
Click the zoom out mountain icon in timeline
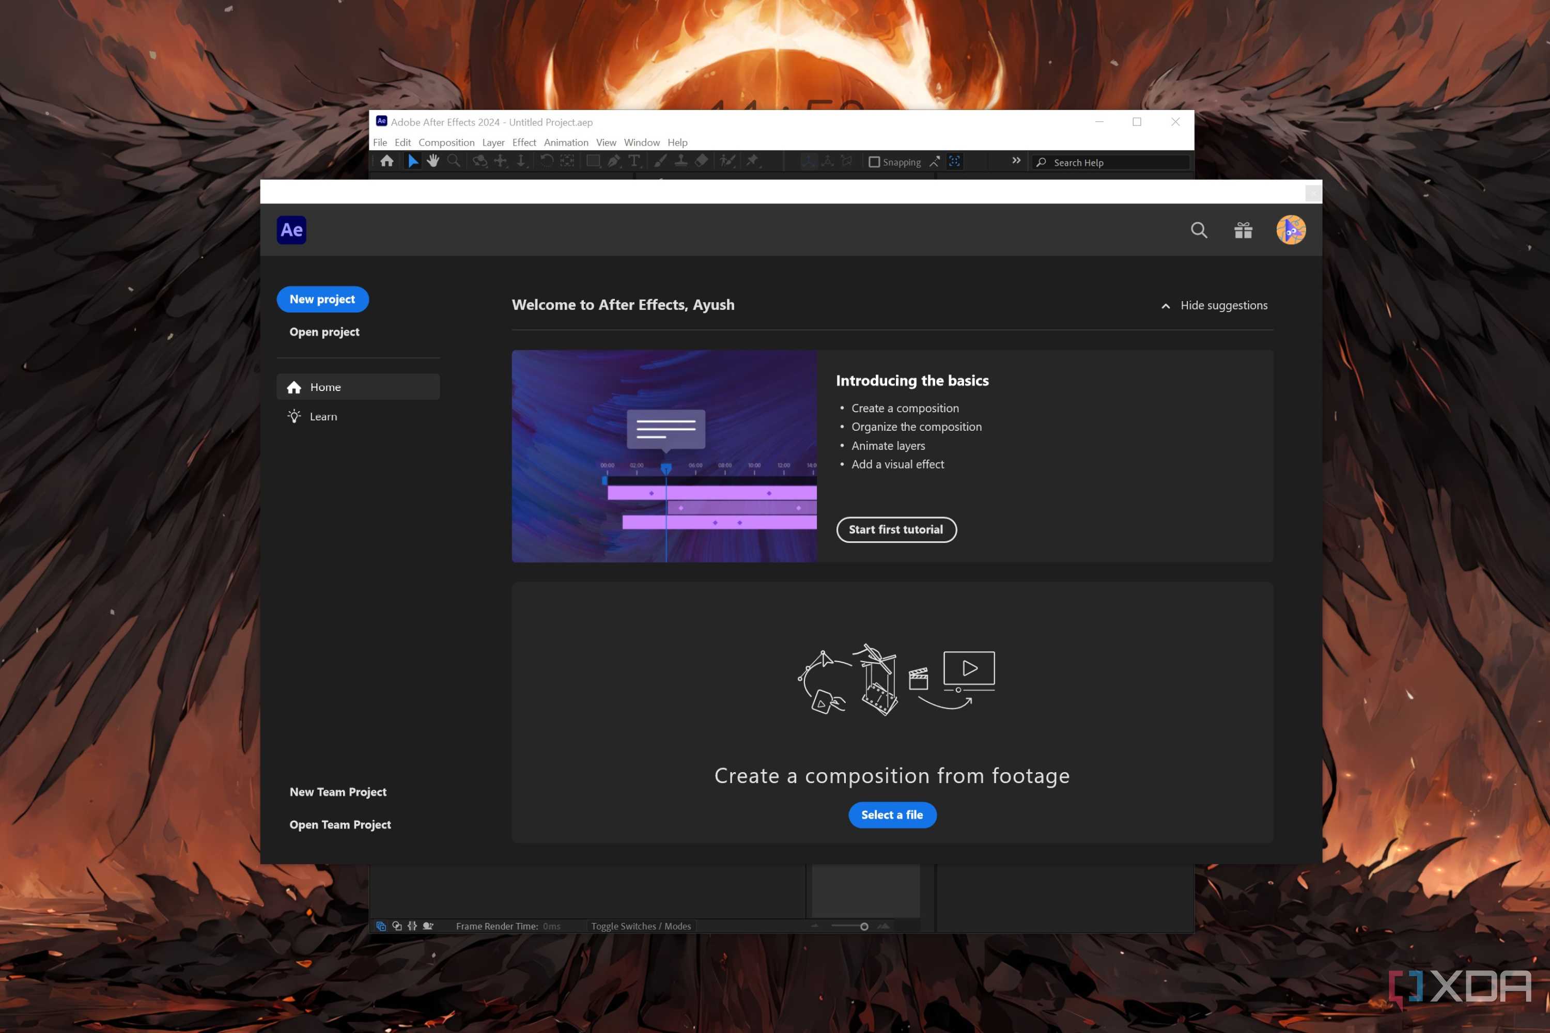pos(815,926)
